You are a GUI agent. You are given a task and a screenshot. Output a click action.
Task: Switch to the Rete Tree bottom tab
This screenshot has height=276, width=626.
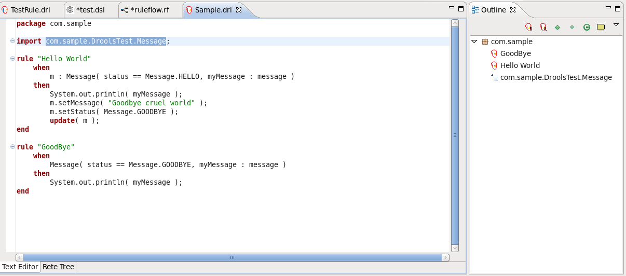(x=58, y=267)
